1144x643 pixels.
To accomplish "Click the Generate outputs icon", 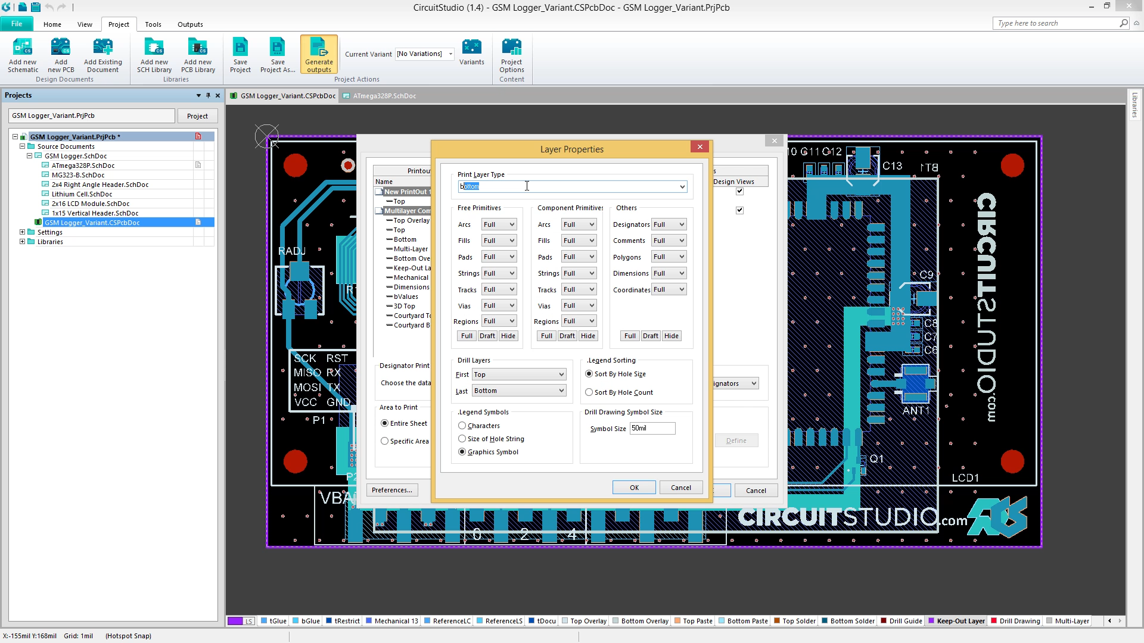I will pyautogui.click(x=318, y=54).
